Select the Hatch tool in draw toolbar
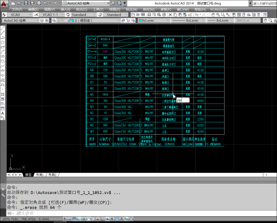The width and height of the screenshot is (277, 223). click(x=3, y=94)
